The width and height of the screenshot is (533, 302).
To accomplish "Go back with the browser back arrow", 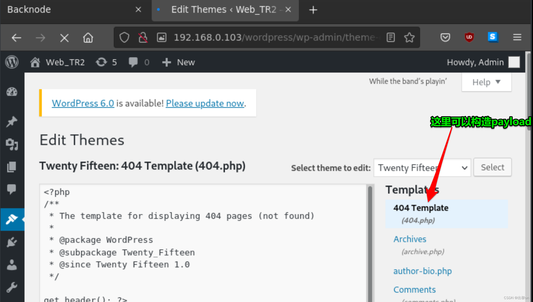I will point(17,38).
